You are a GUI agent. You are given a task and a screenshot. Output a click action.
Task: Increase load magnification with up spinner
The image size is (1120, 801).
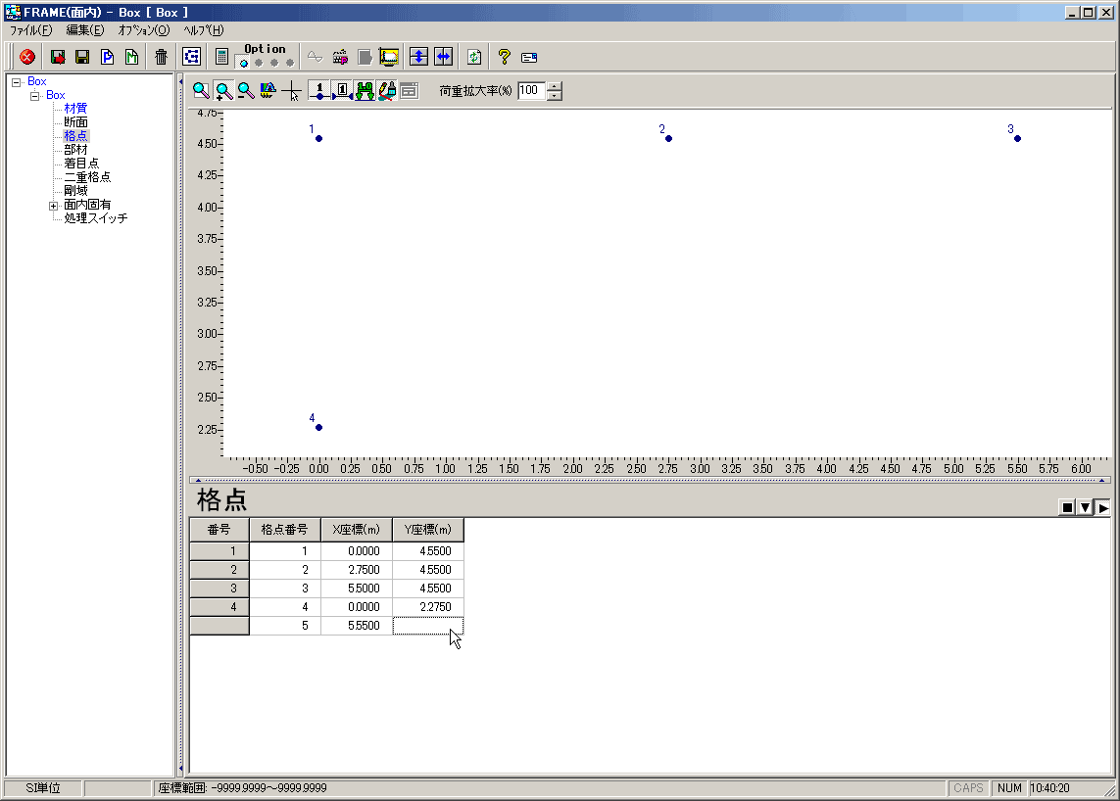tap(555, 86)
